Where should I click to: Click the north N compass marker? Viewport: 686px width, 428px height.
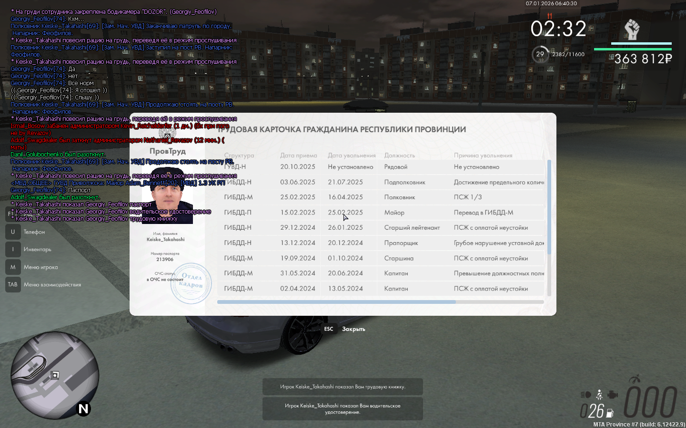[83, 409]
